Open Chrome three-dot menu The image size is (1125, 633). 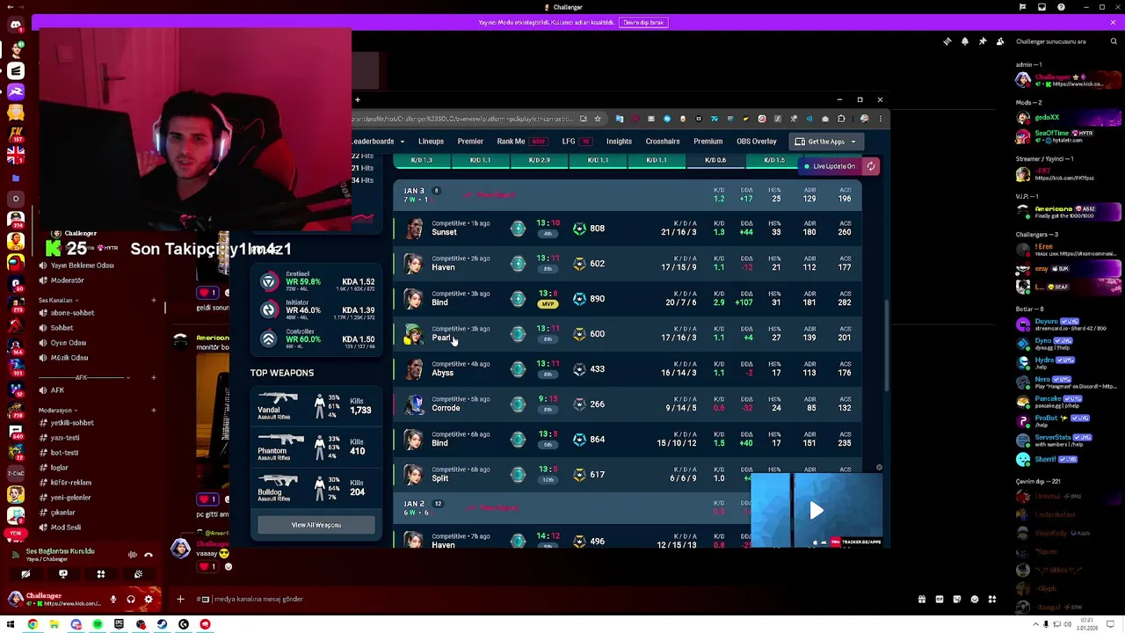[x=880, y=119]
